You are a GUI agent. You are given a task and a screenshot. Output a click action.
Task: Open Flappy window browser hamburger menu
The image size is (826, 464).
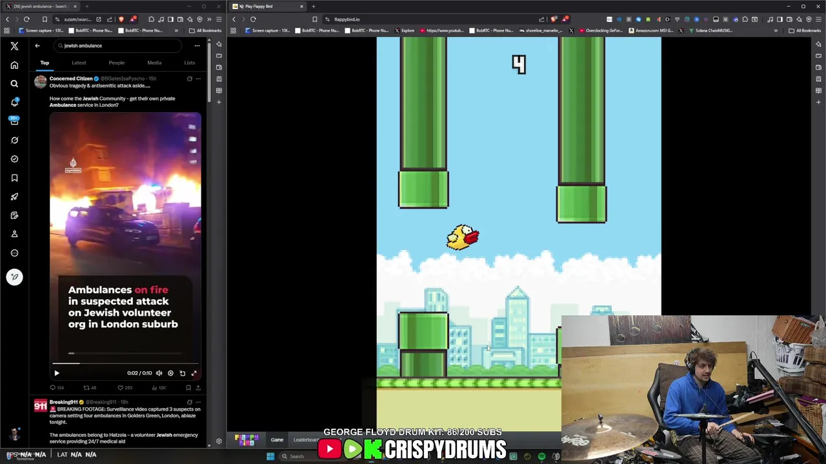coord(818,19)
